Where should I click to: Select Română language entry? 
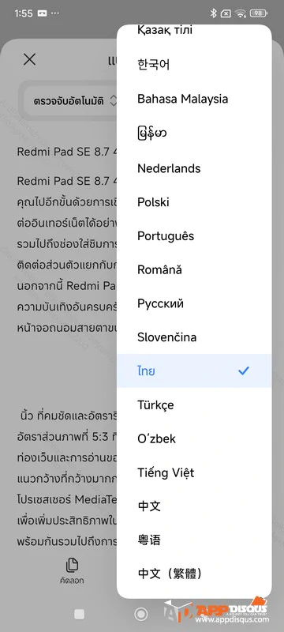point(194,269)
